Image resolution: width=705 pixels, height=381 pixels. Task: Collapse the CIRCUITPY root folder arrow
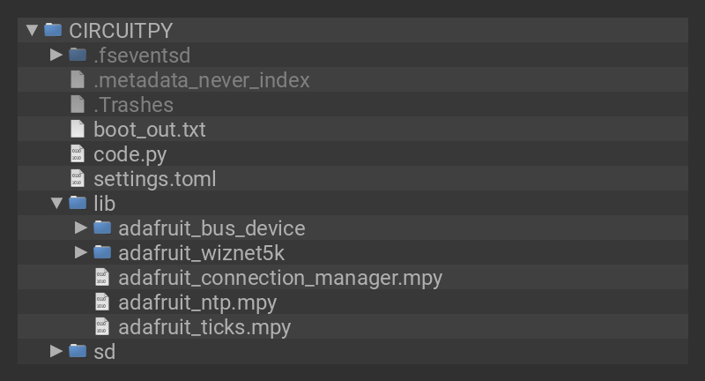click(33, 30)
